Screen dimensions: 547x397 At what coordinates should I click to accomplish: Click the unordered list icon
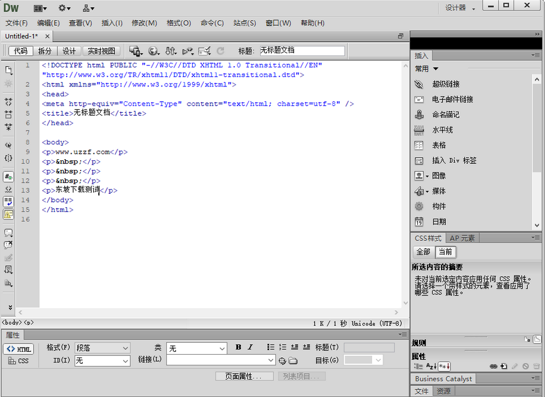click(271, 348)
